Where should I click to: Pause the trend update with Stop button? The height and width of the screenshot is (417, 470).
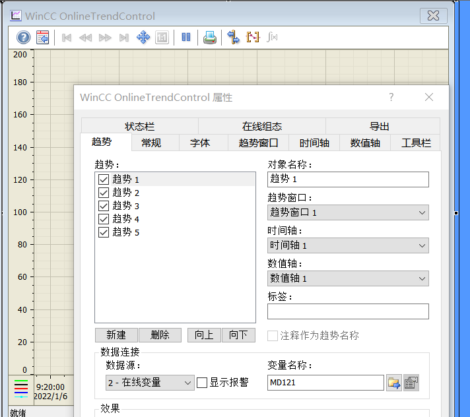(x=186, y=38)
